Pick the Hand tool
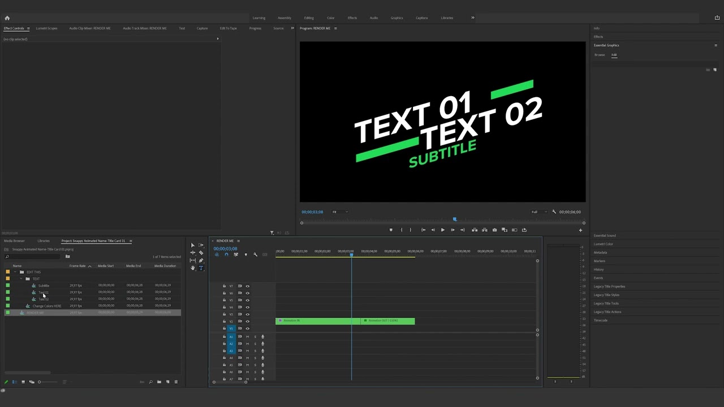 (x=193, y=268)
